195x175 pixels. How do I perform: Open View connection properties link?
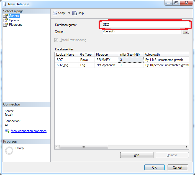click(29, 131)
